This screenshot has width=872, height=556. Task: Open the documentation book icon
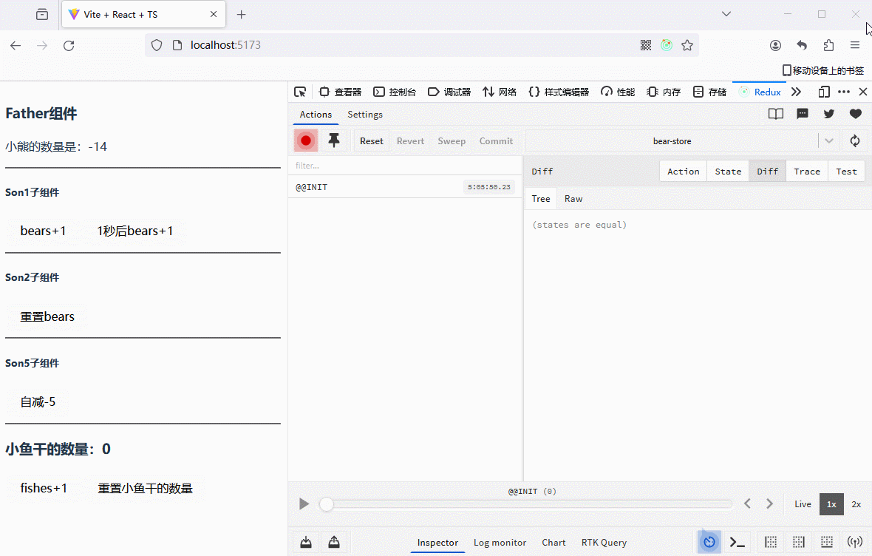click(x=775, y=114)
